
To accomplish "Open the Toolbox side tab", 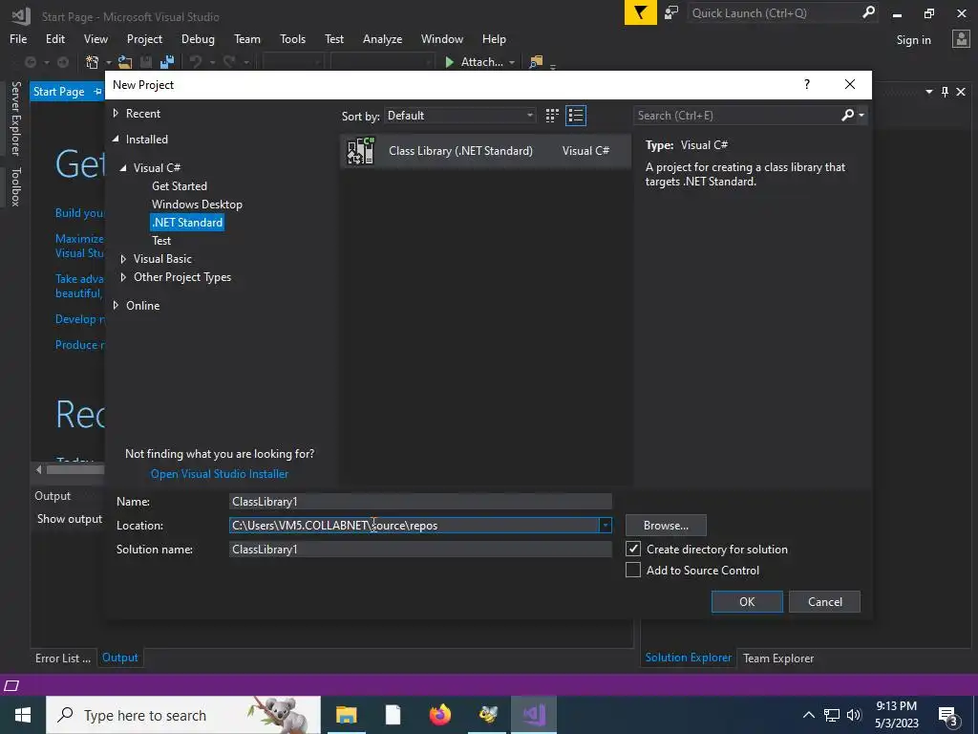I will pos(15,186).
